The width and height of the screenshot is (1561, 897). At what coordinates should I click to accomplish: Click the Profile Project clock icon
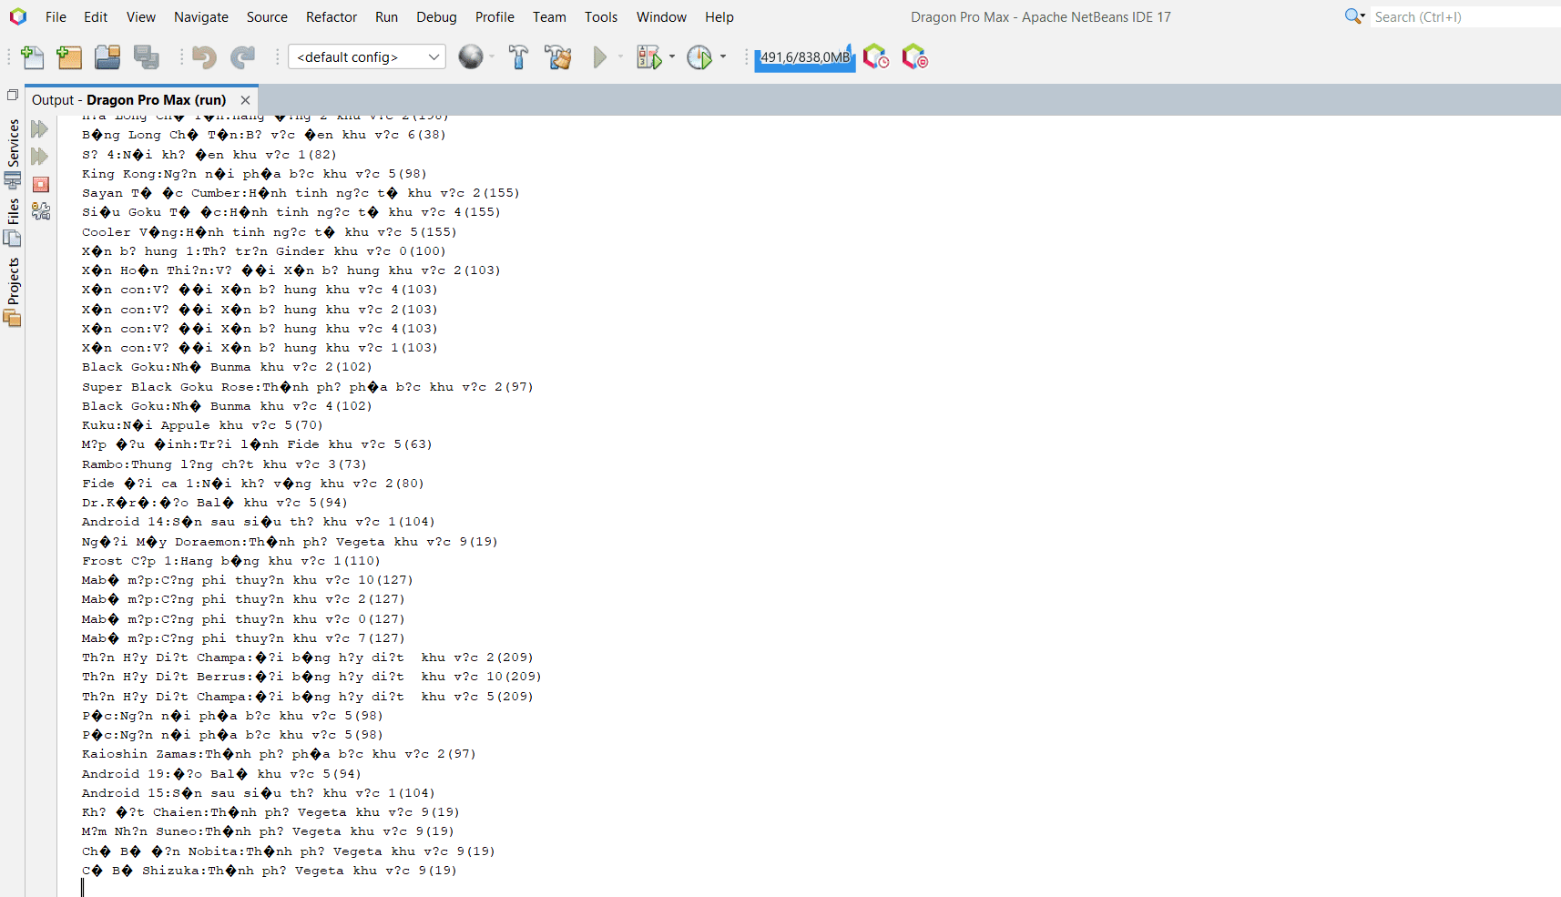[699, 57]
